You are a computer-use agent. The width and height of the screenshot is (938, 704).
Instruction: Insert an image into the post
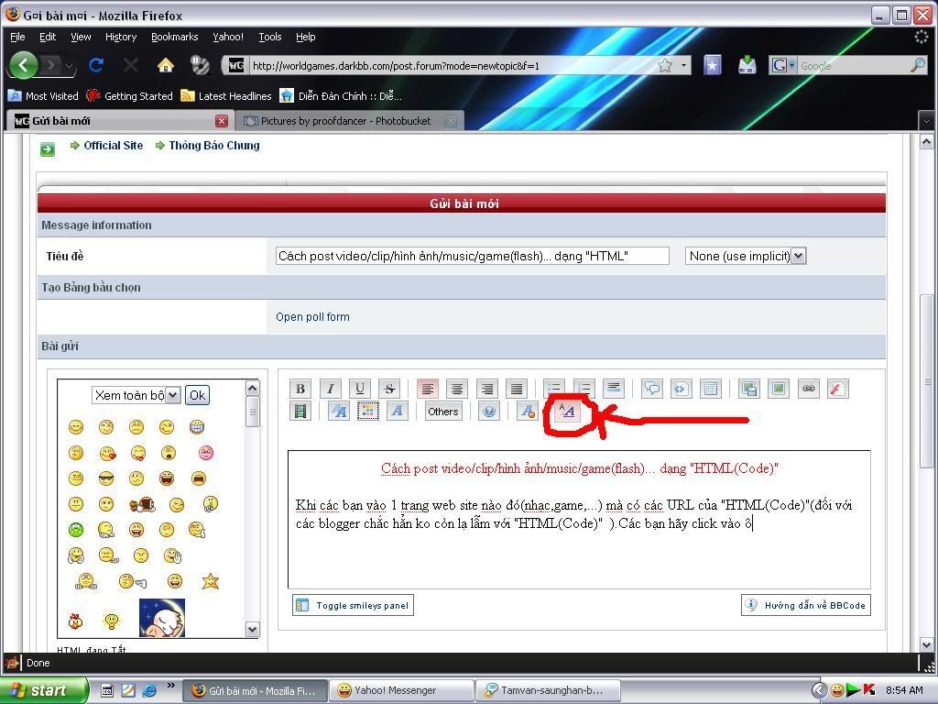click(779, 389)
